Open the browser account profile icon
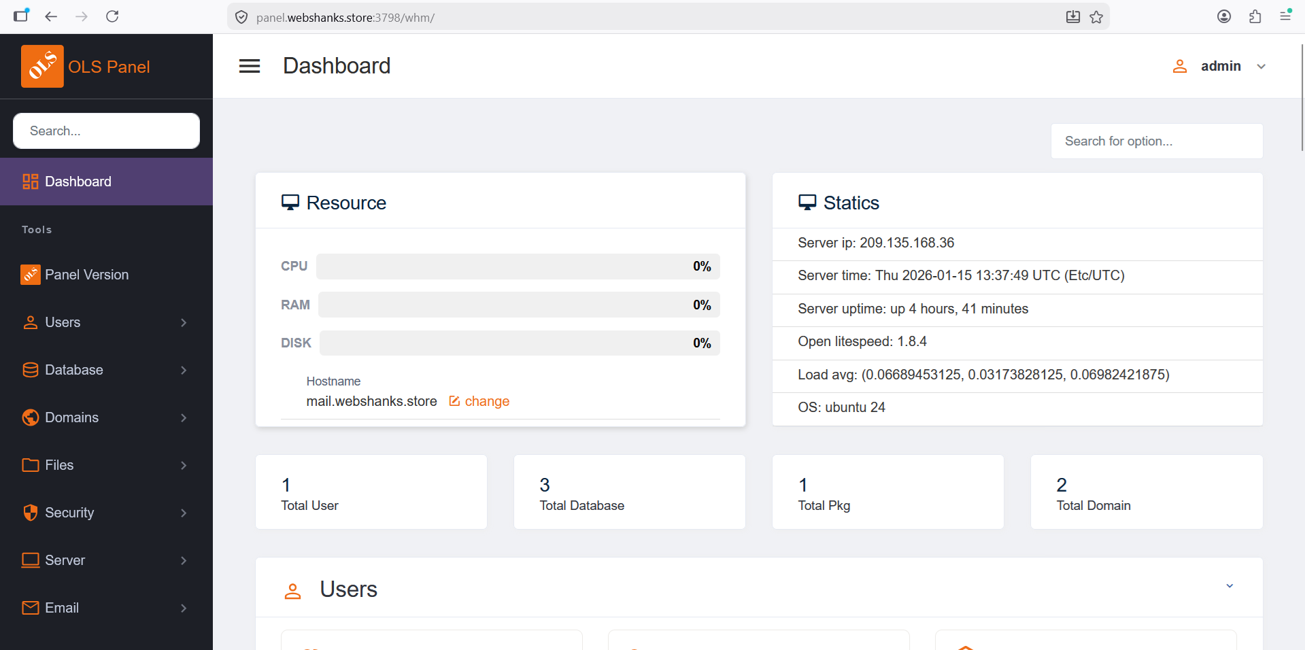The image size is (1305, 650). (x=1224, y=16)
